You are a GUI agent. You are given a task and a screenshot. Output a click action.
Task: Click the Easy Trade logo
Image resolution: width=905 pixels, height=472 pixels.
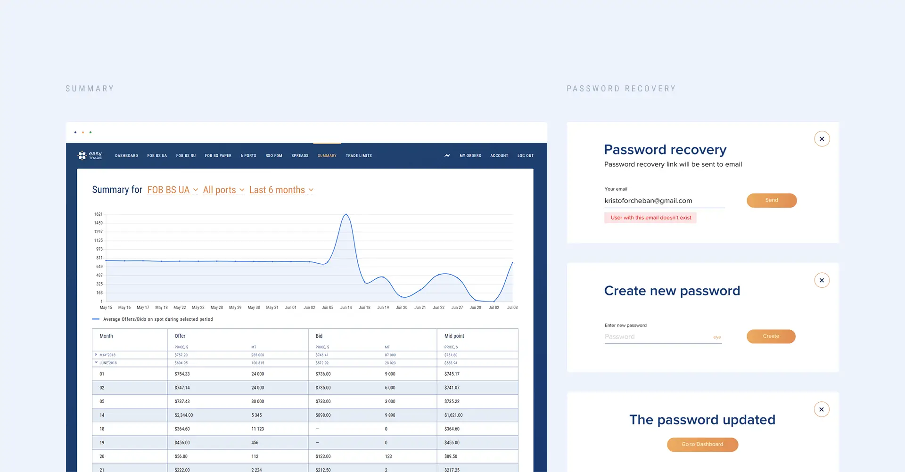coord(90,155)
